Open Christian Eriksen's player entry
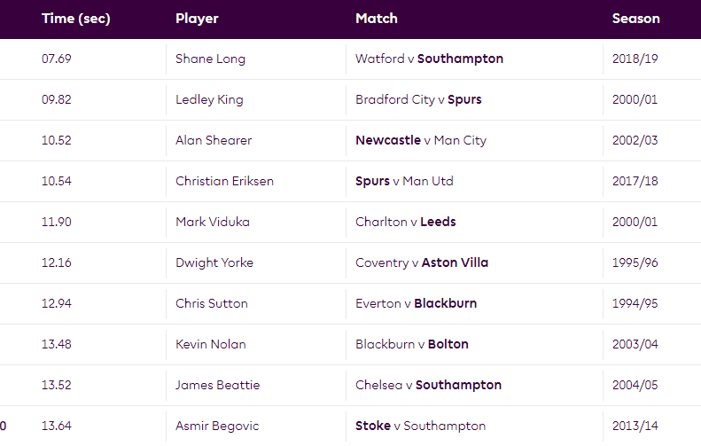The image size is (701, 446). pyautogui.click(x=224, y=181)
